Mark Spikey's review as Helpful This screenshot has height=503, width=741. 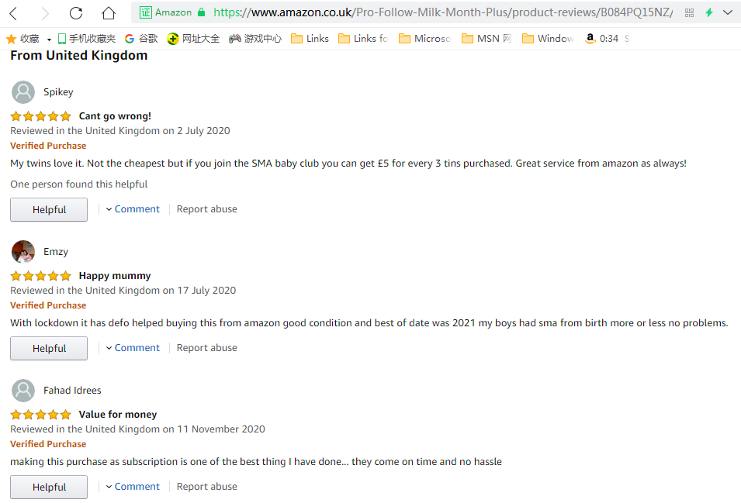49,210
